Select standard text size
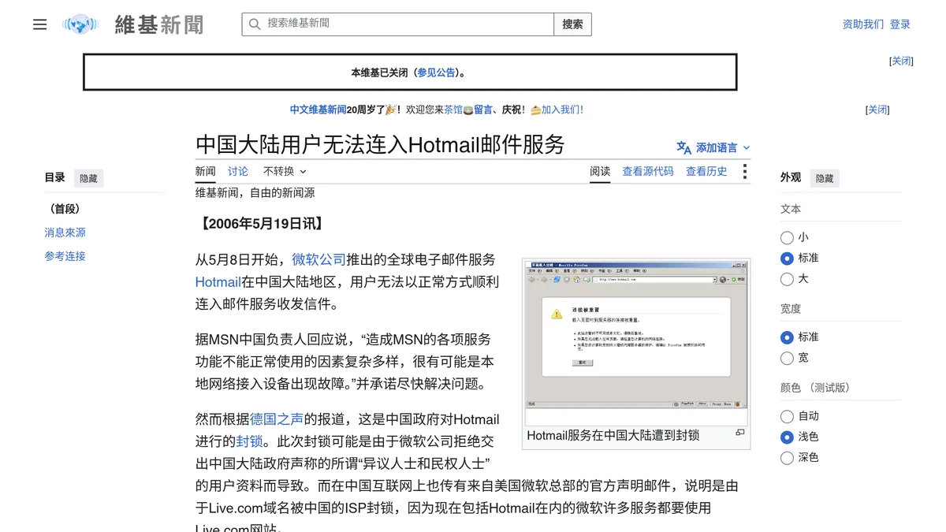Viewport: 946px width, 532px height. (787, 258)
